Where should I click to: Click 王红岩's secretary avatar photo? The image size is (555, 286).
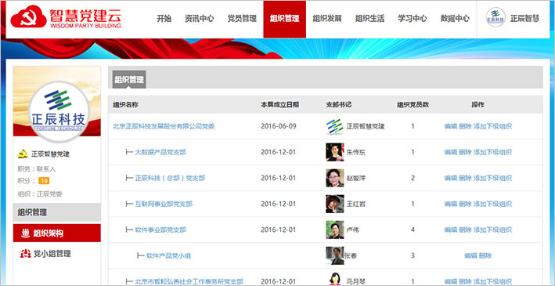click(x=335, y=204)
